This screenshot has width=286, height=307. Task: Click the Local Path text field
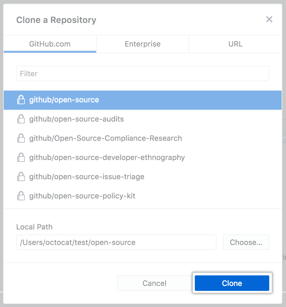click(116, 242)
